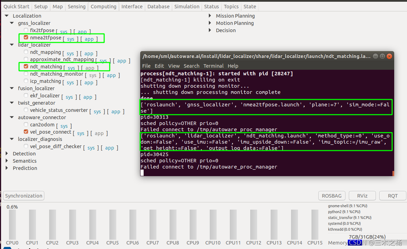Maximize the ndt_matching terminal window
Image resolution: width=407 pixels, height=249 pixels.
(x=382, y=56)
